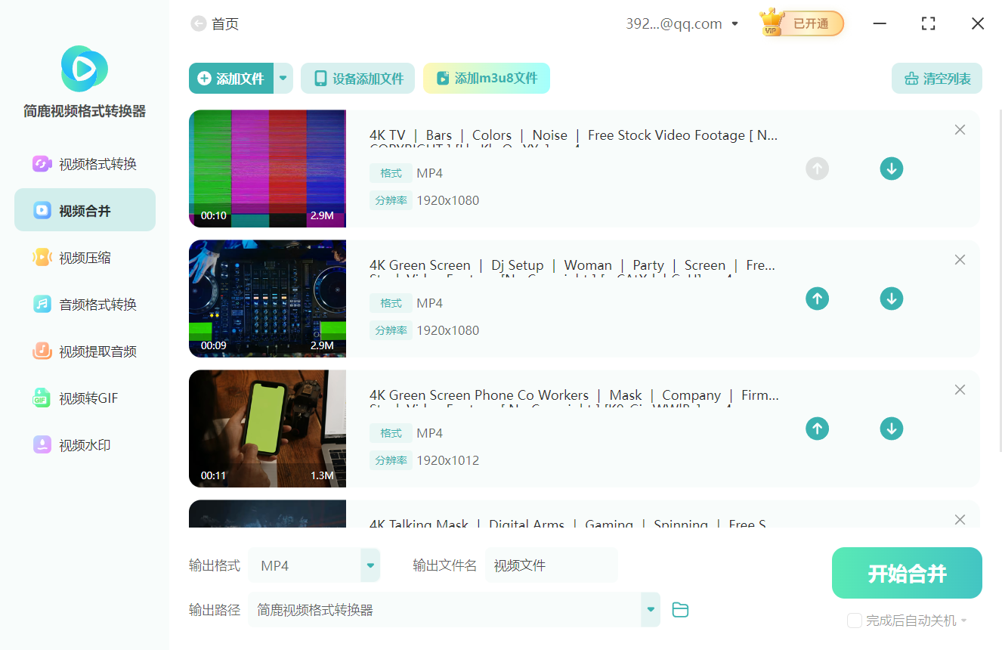Click the 4K Talking Mask video thumbnail

(x=268, y=514)
